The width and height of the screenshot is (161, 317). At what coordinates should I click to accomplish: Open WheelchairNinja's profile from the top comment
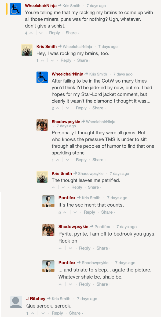41,6
